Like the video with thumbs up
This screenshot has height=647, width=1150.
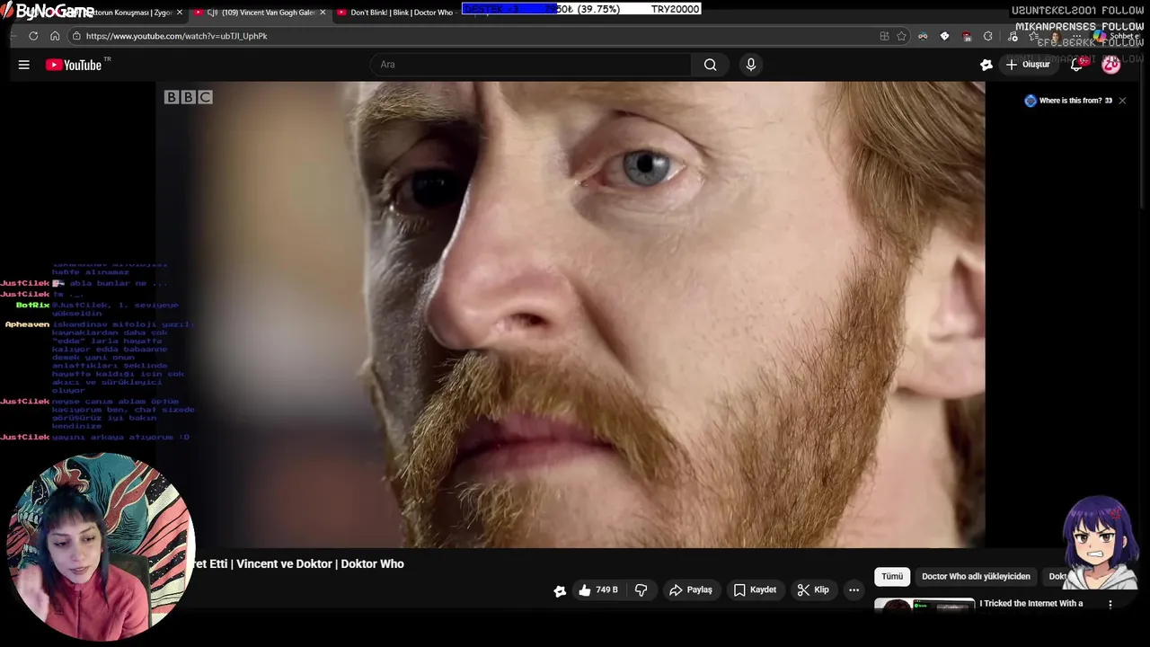(598, 590)
